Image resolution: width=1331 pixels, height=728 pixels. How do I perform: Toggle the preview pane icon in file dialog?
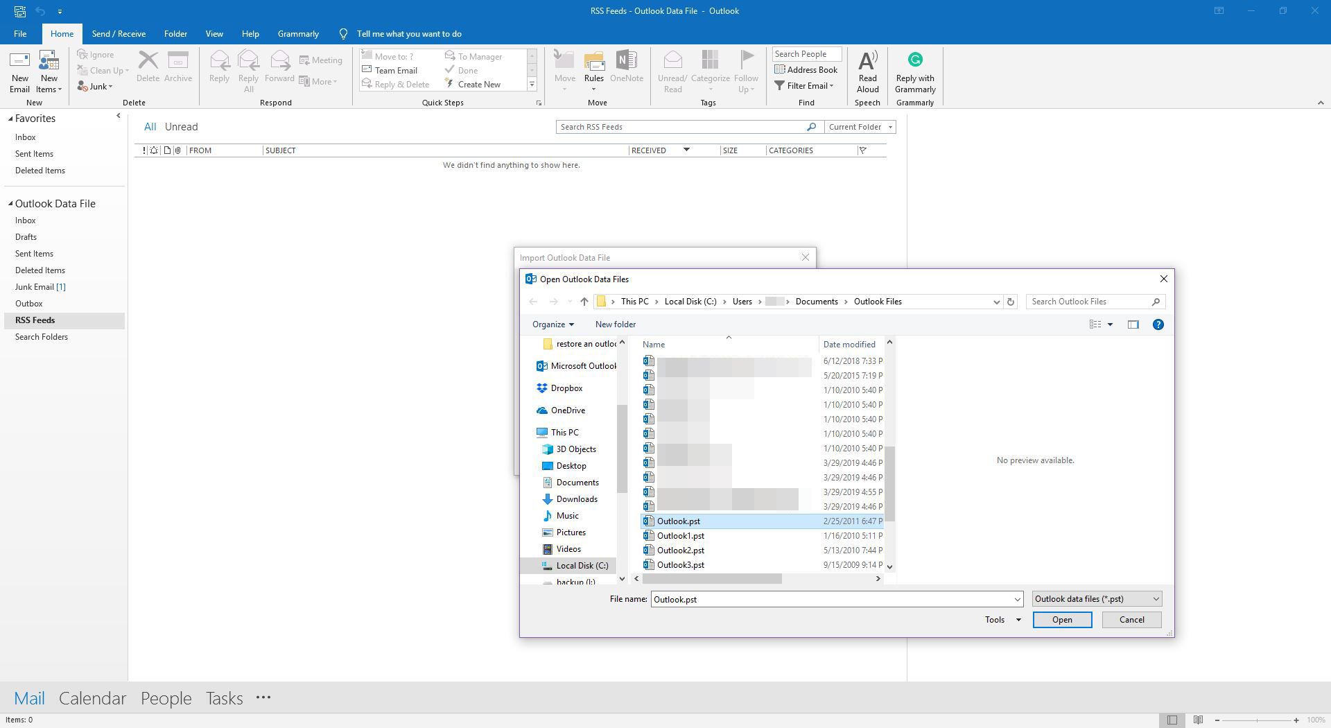click(1133, 324)
